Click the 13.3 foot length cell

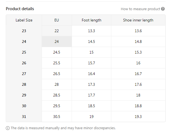91,31
